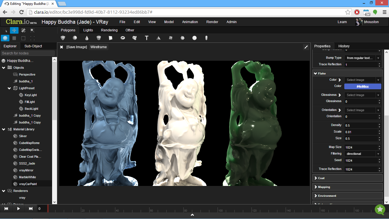Create a cylinder primitive
This screenshot has width=389, height=219.
tap(99, 38)
